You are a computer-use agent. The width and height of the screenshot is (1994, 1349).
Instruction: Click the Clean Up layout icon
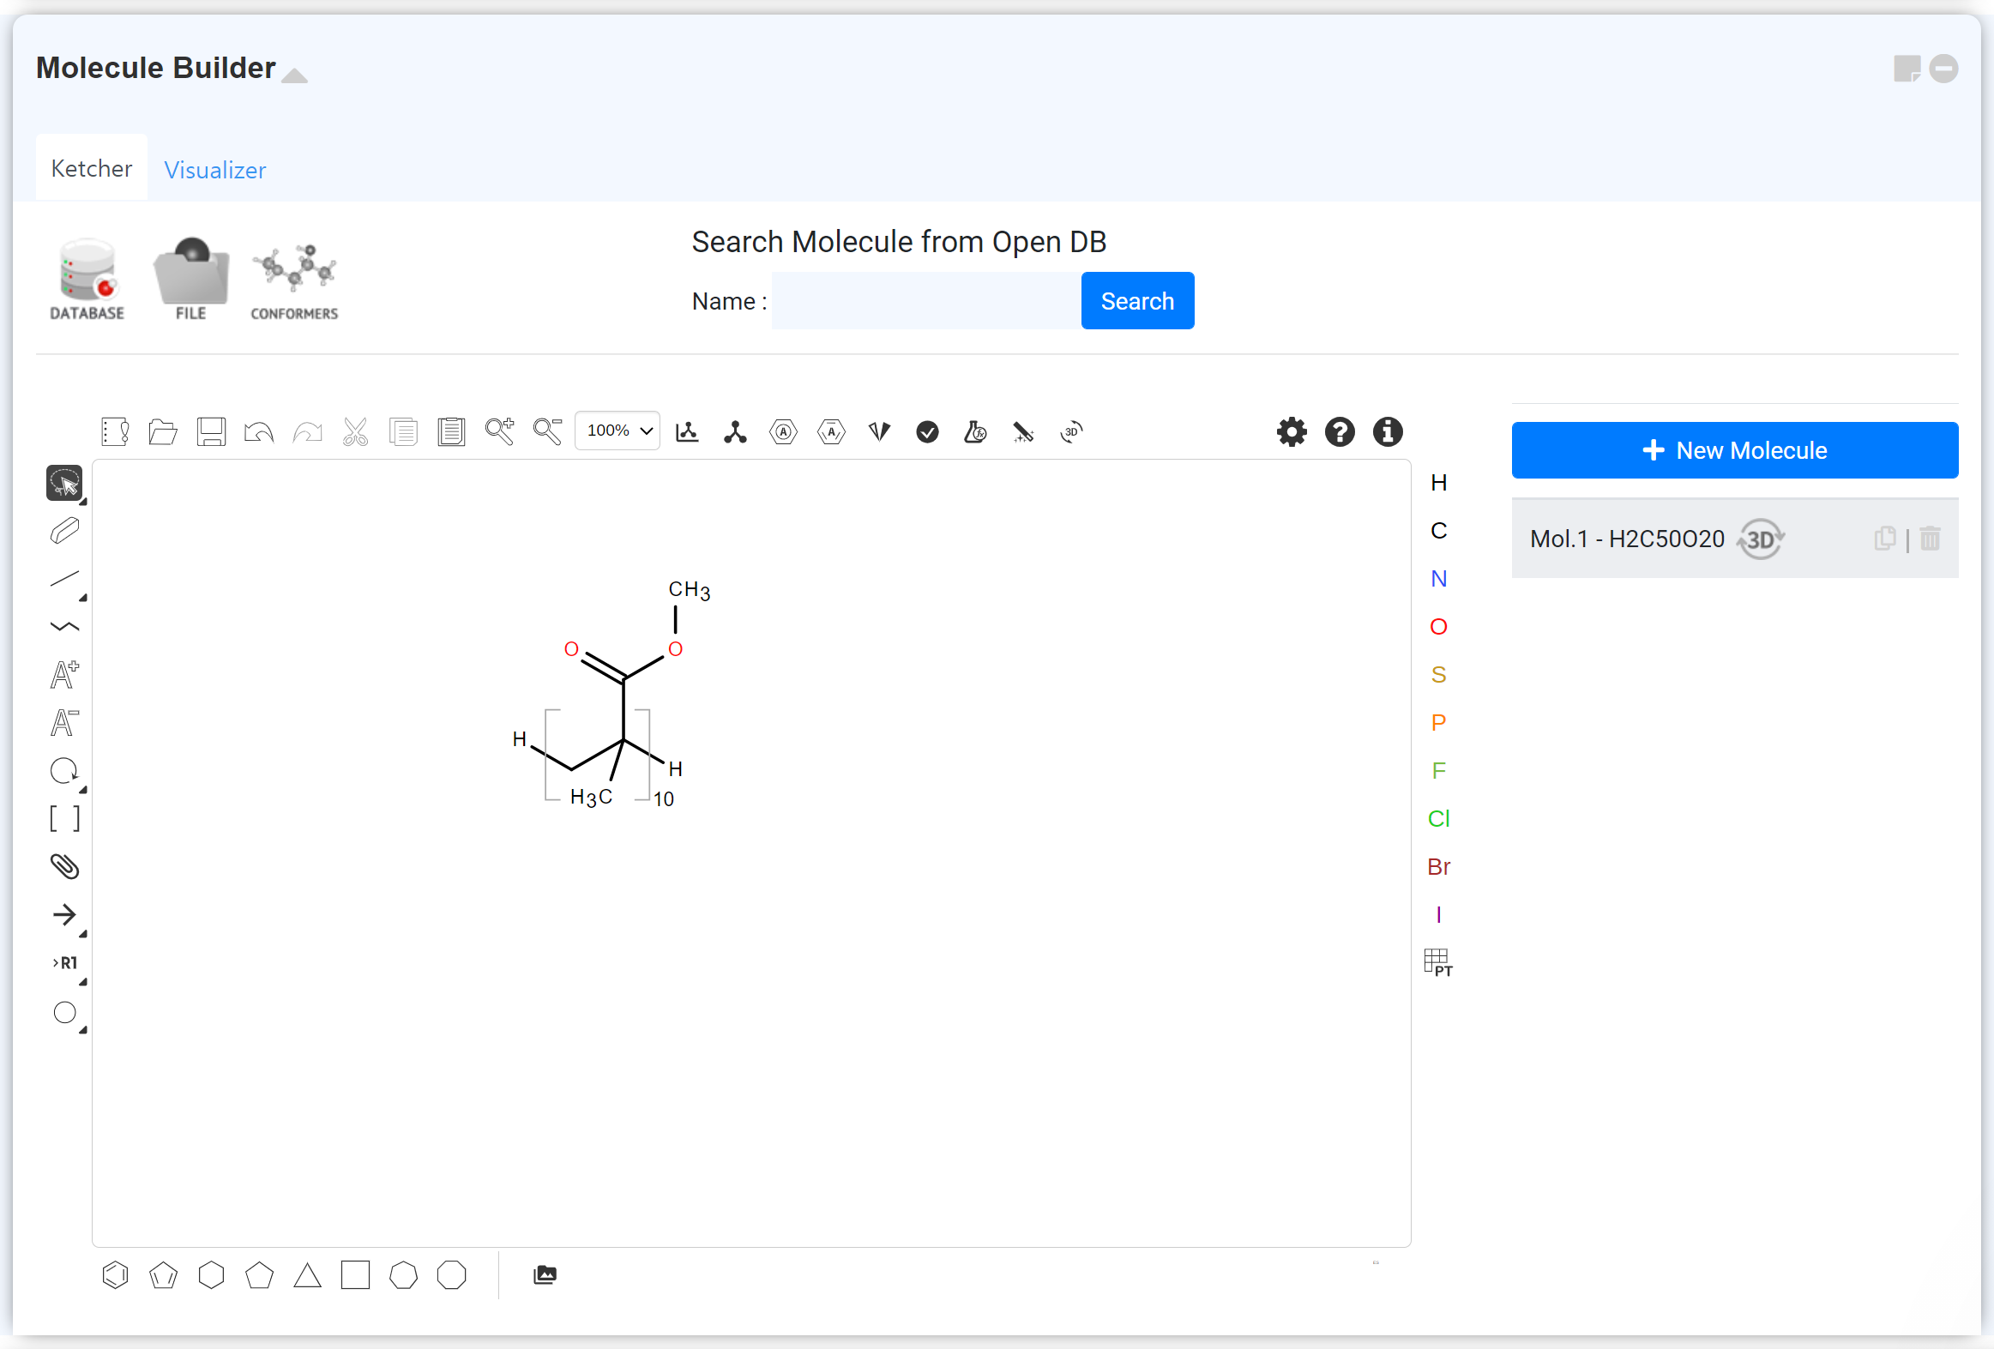735,431
